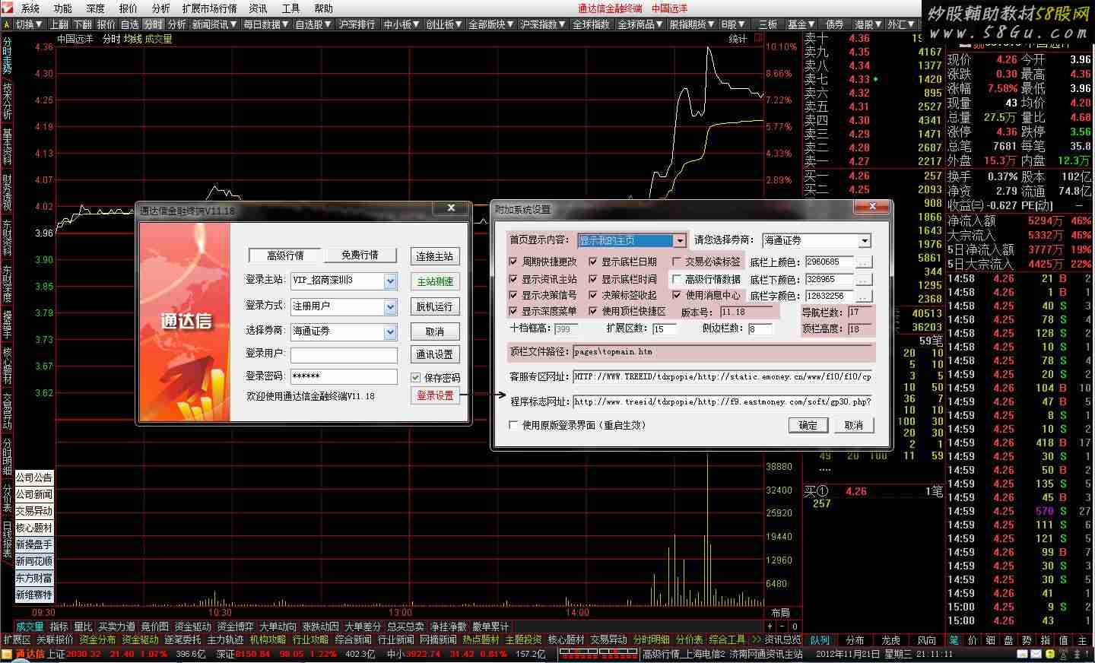Screen dimensions: 1095x663
Task: Open 扩展市场行情 menu
Action: point(209,8)
